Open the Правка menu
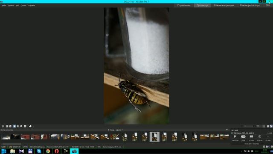The height and width of the screenshot is (154, 273). point(11,6)
